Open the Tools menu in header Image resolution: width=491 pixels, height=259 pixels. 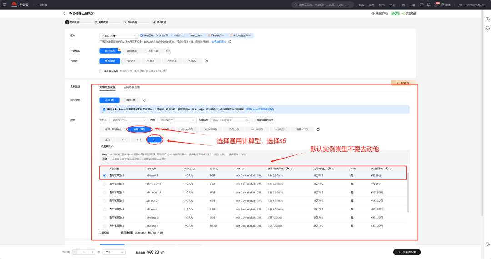point(402,5)
